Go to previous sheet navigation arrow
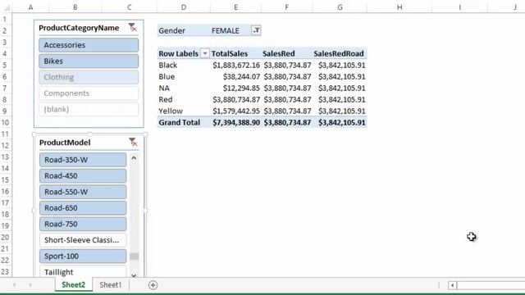The width and height of the screenshot is (525, 295). 15,285
